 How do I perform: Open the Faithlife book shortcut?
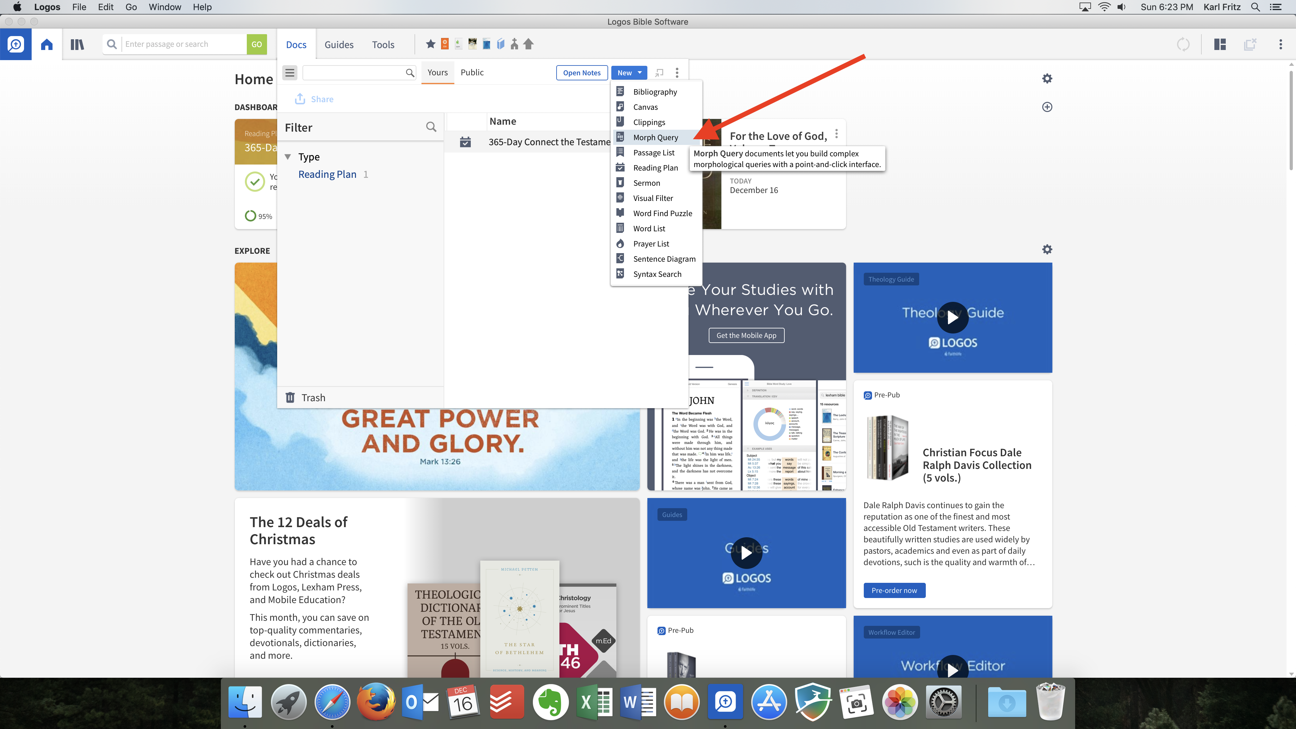[458, 44]
